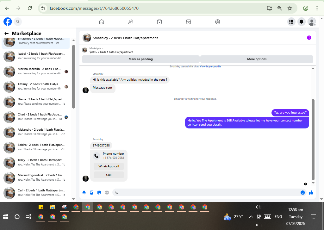
Task: Open File Explorer in the taskbar
Action: click(x=53, y=207)
